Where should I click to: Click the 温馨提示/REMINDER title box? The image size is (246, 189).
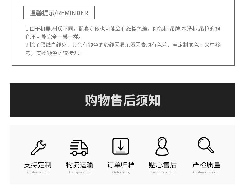pyautogui.click(x=59, y=13)
